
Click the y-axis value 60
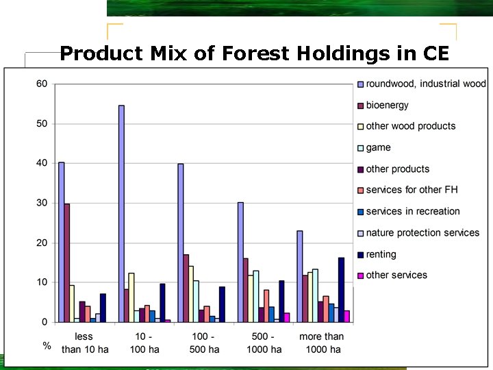[42, 84]
